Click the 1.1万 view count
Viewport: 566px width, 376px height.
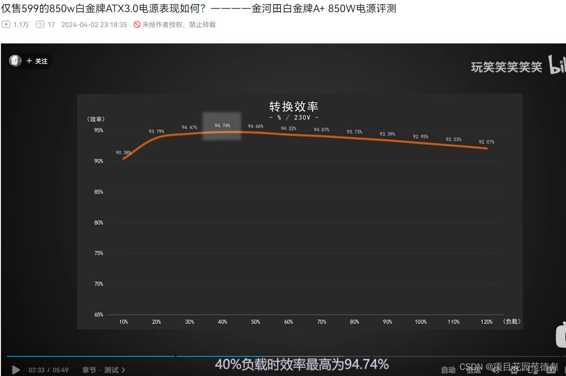(21, 24)
